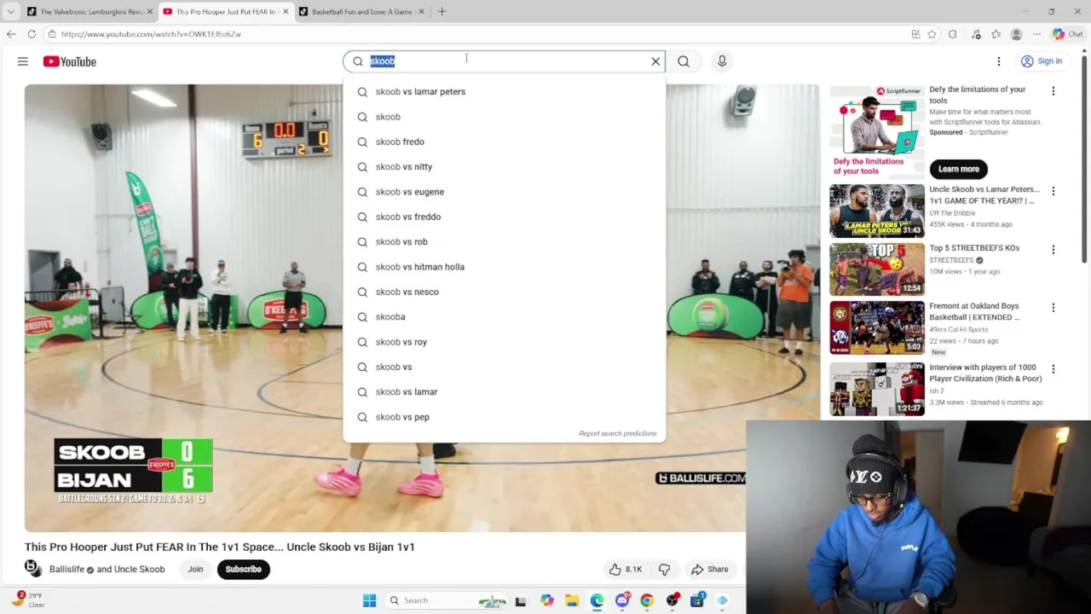Open Interview with players of 1000 video
Screen dimensions: 1091x614
(877, 389)
